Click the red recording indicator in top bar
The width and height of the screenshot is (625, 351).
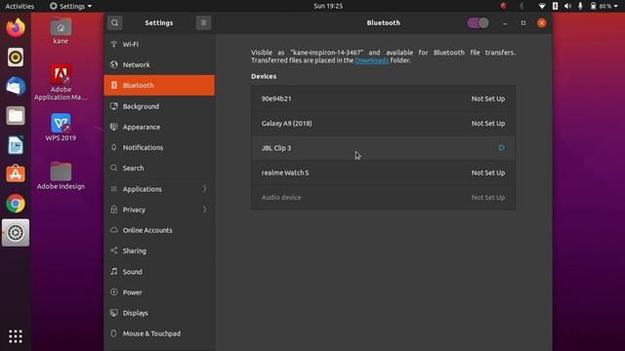click(504, 6)
